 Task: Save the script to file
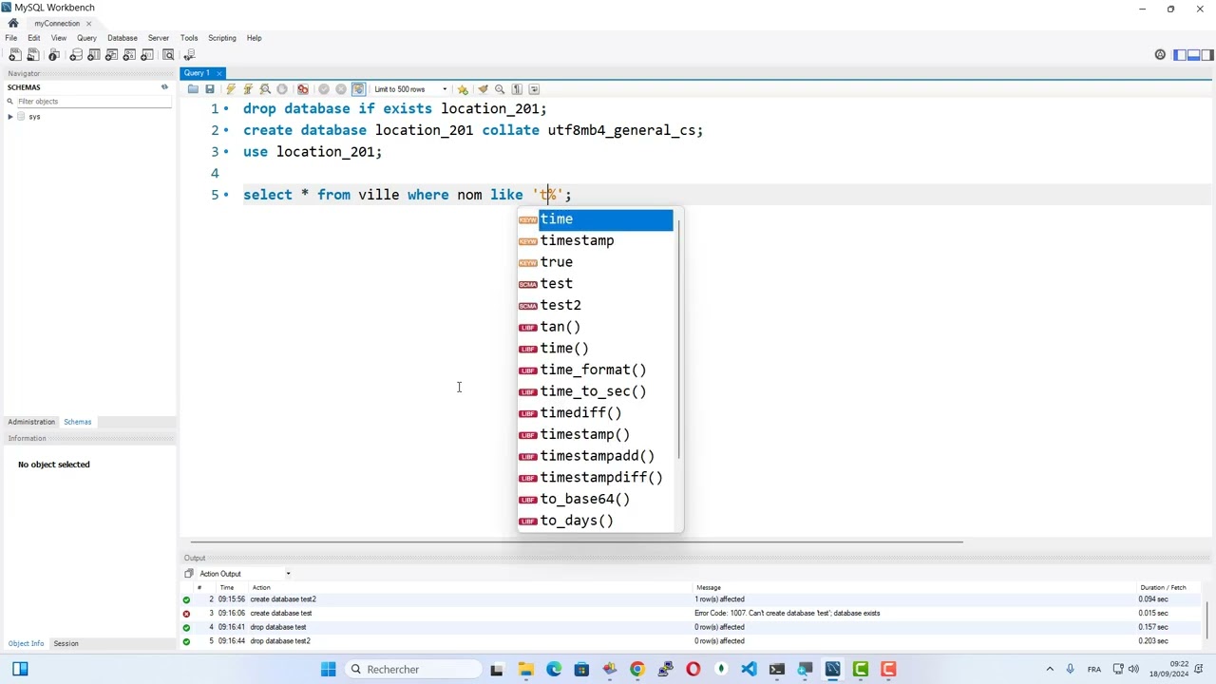pyautogui.click(x=210, y=89)
